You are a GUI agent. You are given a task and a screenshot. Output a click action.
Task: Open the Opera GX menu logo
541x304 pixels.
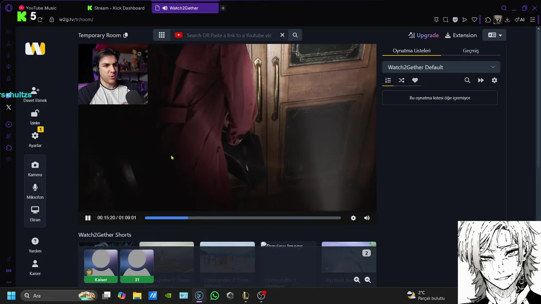[8, 8]
